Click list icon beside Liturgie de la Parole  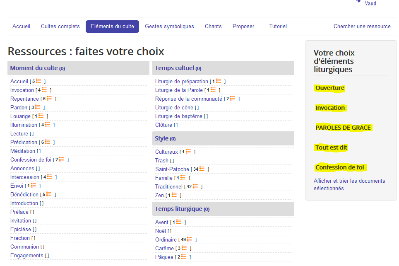tap(213, 89)
